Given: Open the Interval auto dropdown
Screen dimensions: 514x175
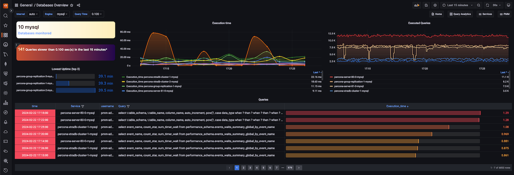Looking at the screenshot, I should tap(34, 14).
